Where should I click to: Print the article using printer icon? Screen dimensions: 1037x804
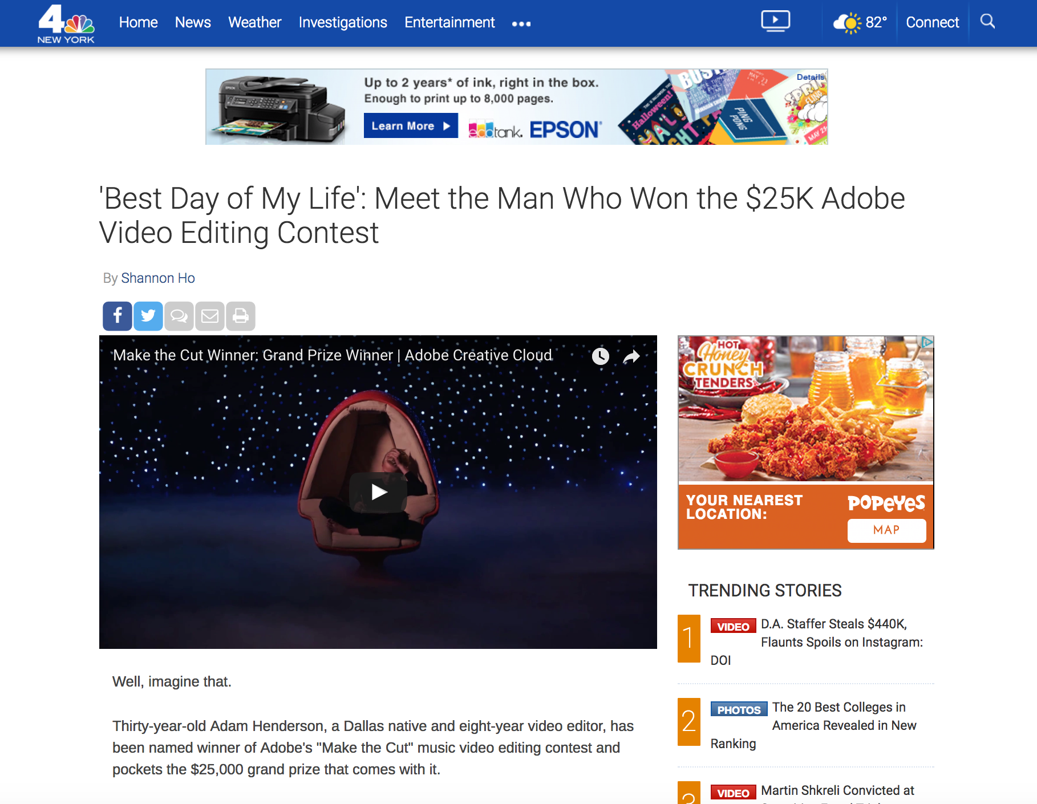pyautogui.click(x=241, y=316)
